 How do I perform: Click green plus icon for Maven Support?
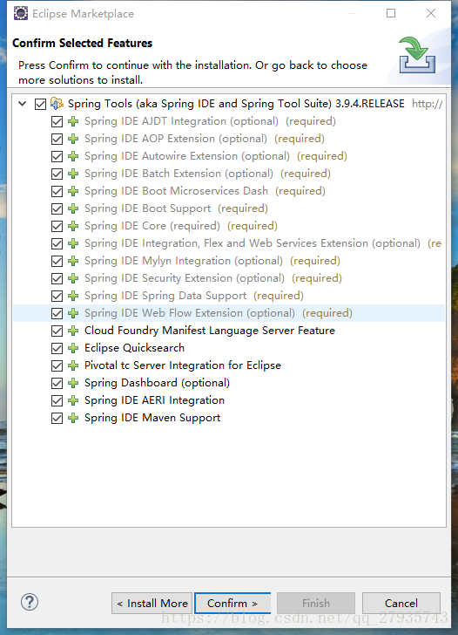73,418
